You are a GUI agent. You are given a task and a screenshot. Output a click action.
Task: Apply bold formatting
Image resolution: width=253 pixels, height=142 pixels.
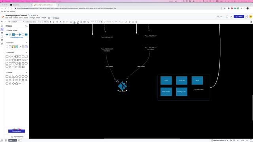[x=50, y=22]
